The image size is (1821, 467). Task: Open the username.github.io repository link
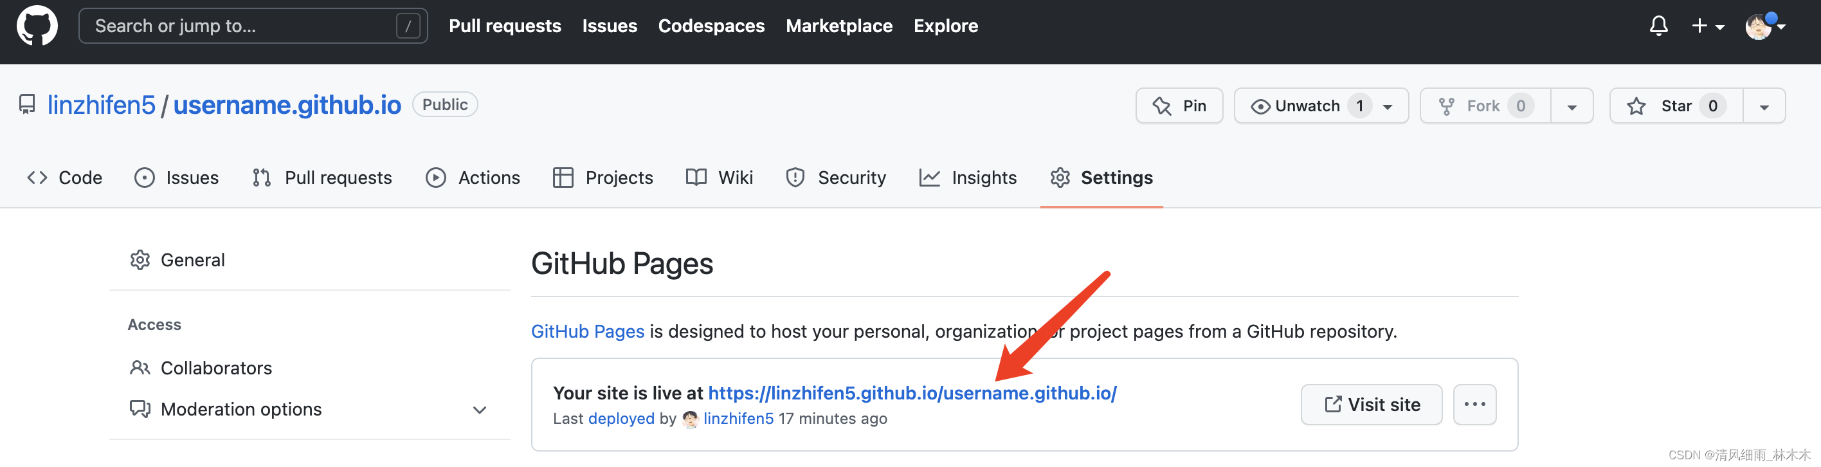(x=287, y=105)
